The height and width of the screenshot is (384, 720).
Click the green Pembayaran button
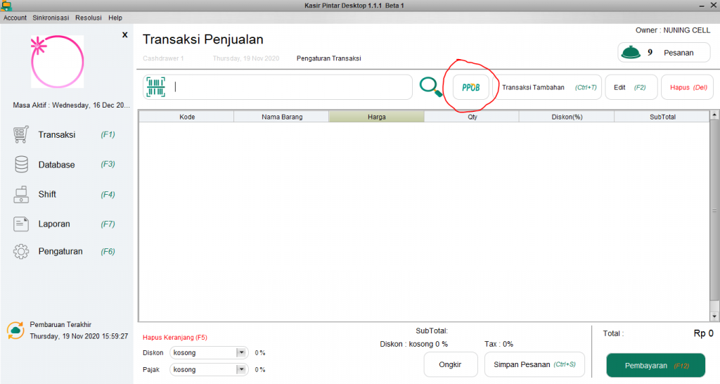tap(656, 366)
